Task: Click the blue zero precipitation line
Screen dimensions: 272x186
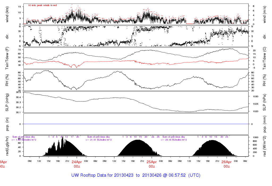Action: [136, 124]
